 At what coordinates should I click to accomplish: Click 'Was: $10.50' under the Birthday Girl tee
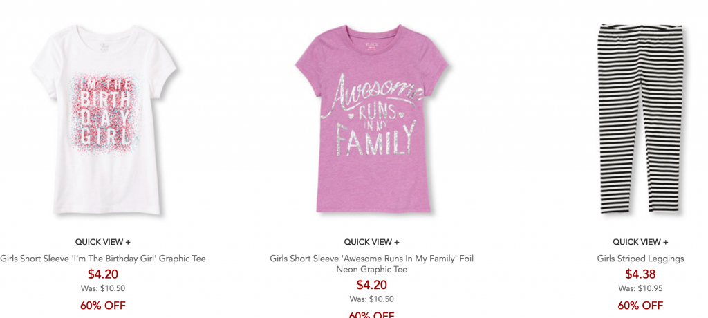coord(103,288)
